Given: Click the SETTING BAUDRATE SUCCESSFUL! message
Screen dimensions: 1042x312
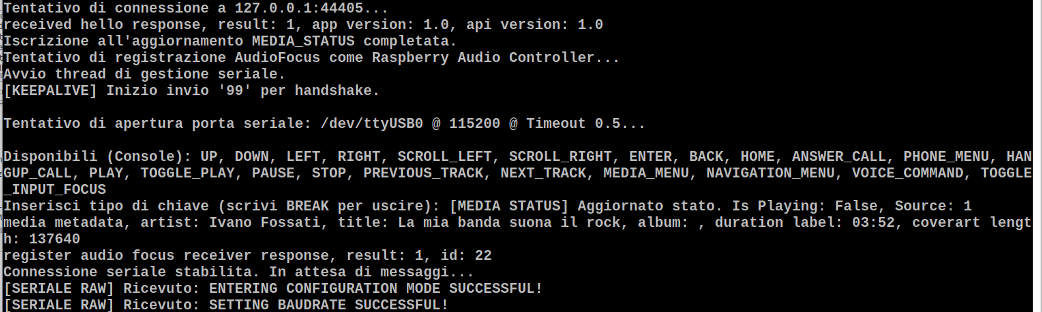Looking at the screenshot, I should click(328, 305).
